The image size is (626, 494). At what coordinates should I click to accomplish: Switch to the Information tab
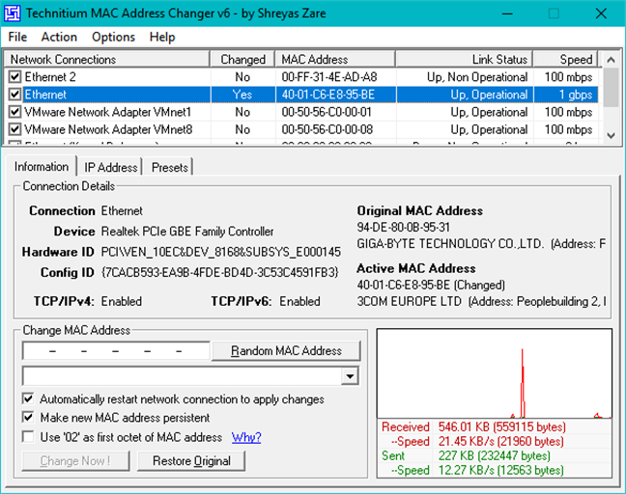point(42,167)
